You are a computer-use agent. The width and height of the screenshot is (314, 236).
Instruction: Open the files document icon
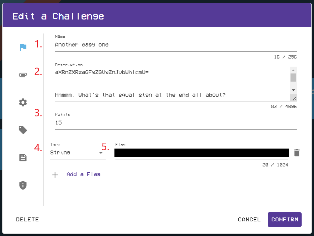pyautogui.click(x=22, y=157)
